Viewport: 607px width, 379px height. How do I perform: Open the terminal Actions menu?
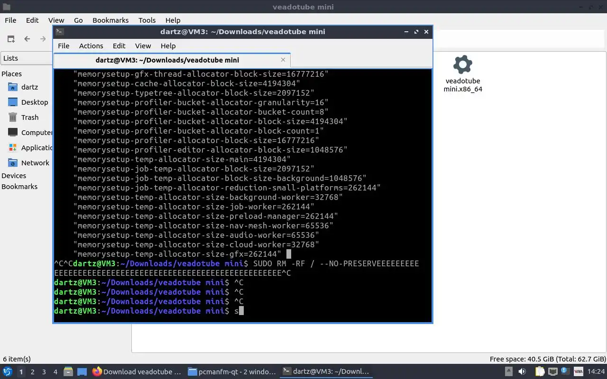click(91, 46)
